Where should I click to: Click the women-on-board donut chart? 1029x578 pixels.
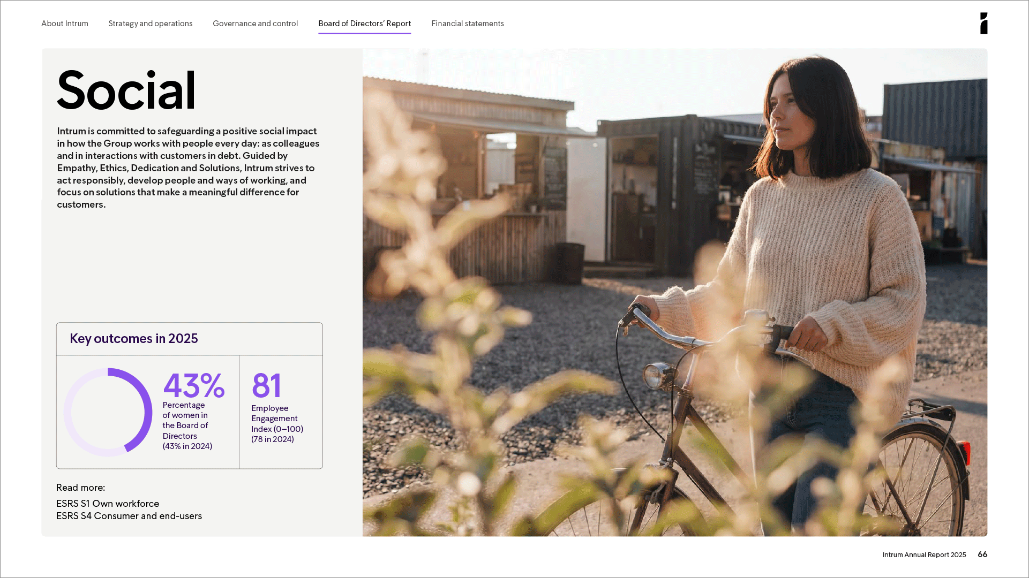108,412
